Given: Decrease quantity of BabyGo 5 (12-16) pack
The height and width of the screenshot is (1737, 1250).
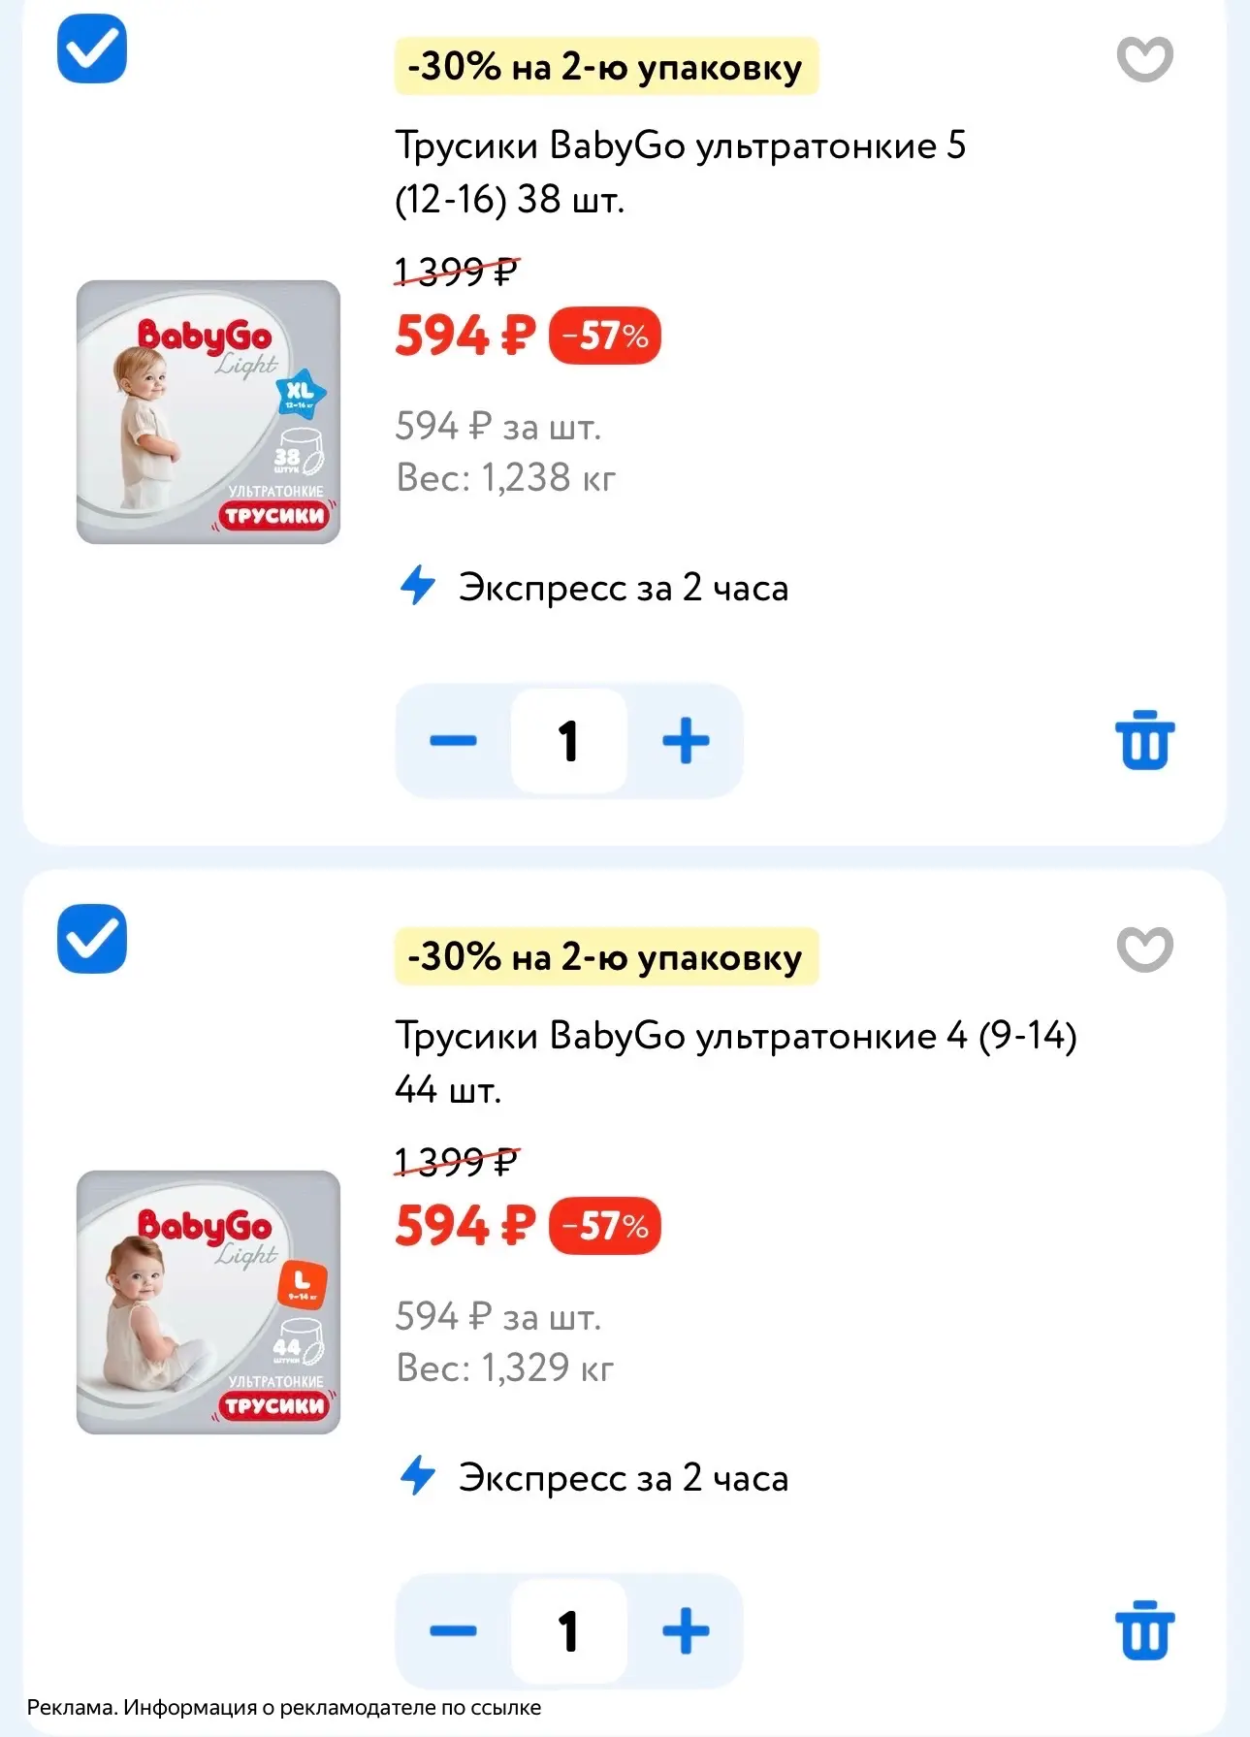Looking at the screenshot, I should coord(453,741).
